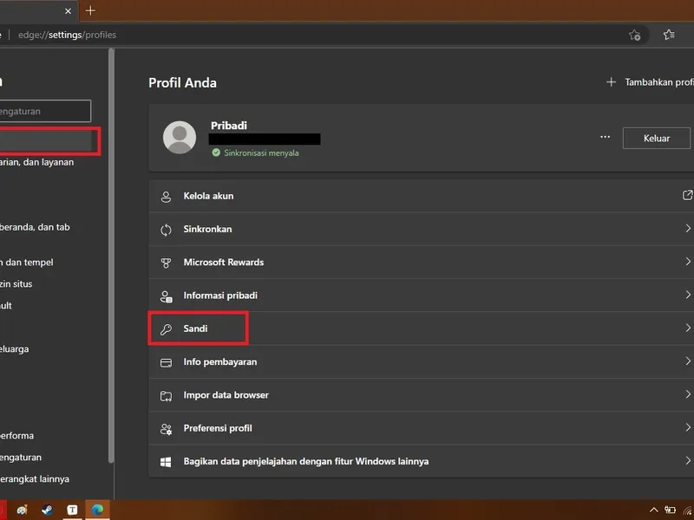Viewport: 694px width, 520px height.
Task: Select the Sandi key icon
Action: [165, 328]
